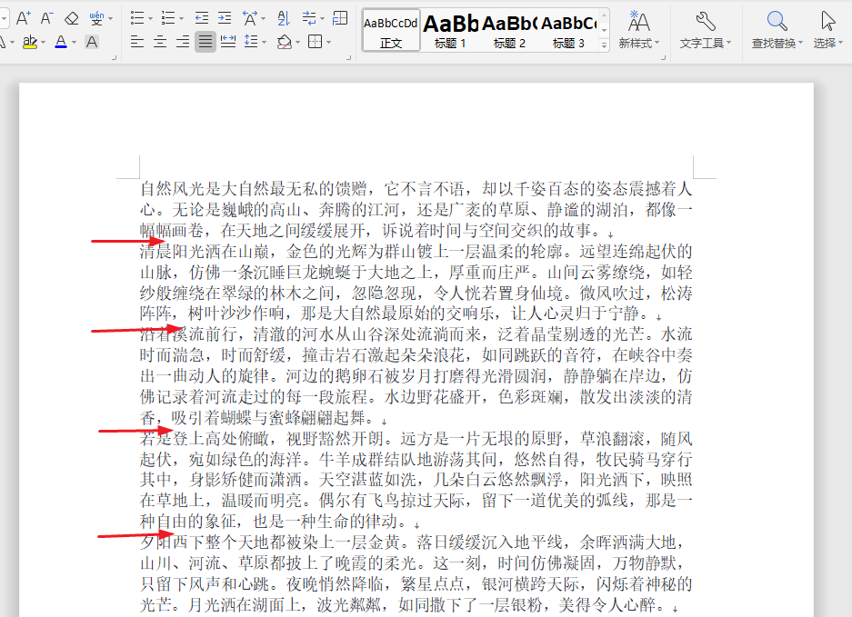The height and width of the screenshot is (617, 852).
Task: Click inside the document text area
Action: (409, 363)
